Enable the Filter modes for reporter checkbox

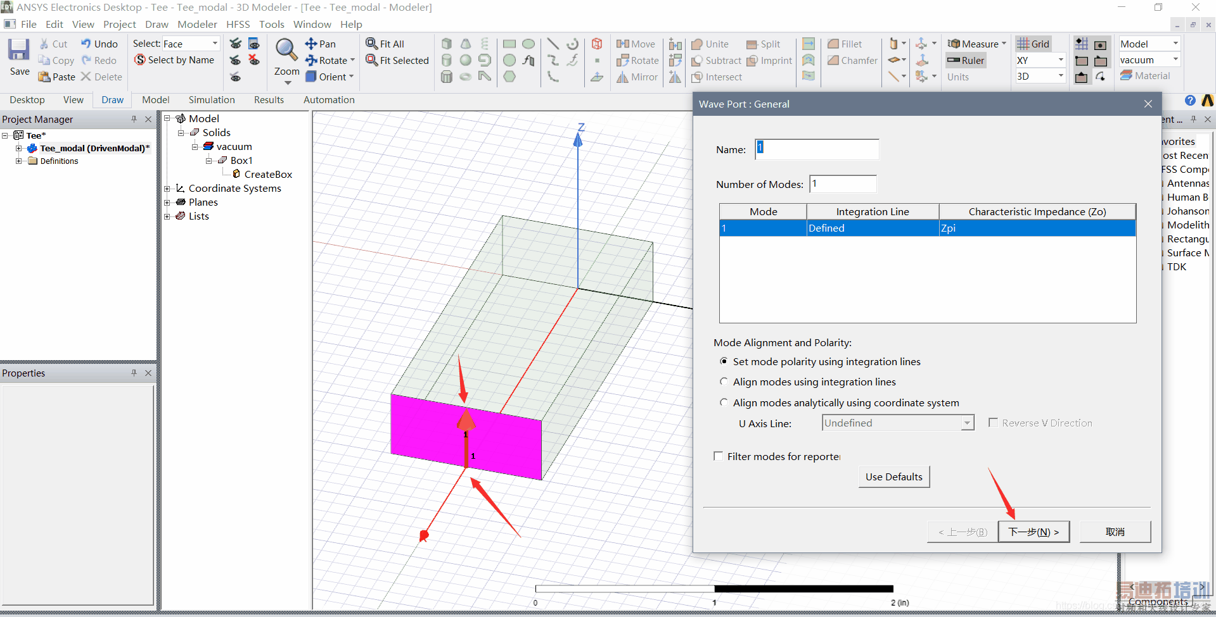(719, 456)
